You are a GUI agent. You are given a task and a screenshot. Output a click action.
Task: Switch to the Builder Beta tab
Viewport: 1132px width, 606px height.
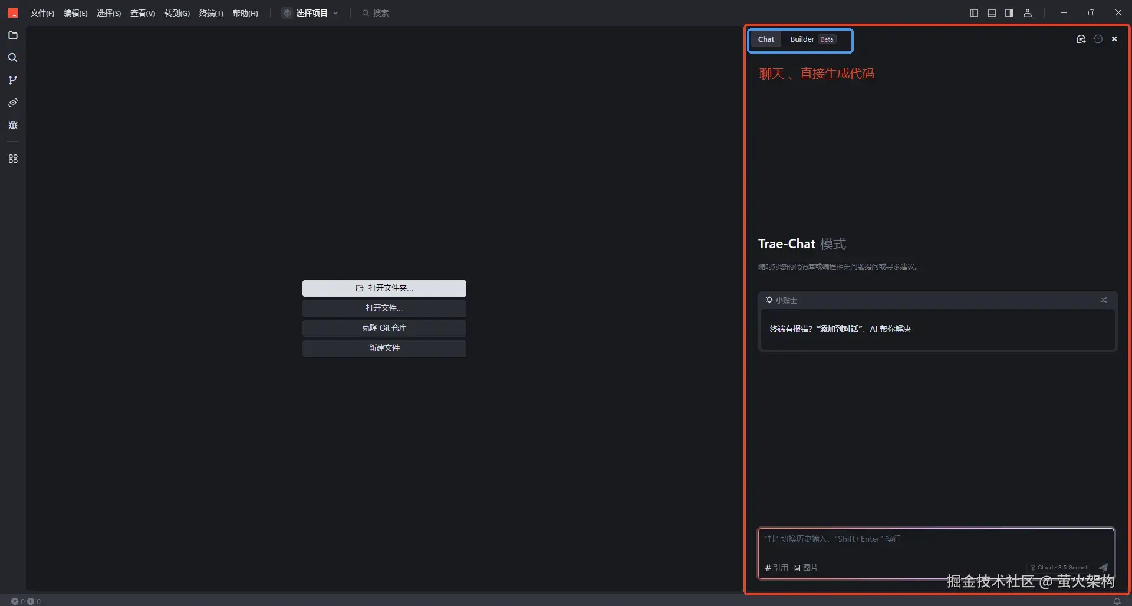pos(813,39)
